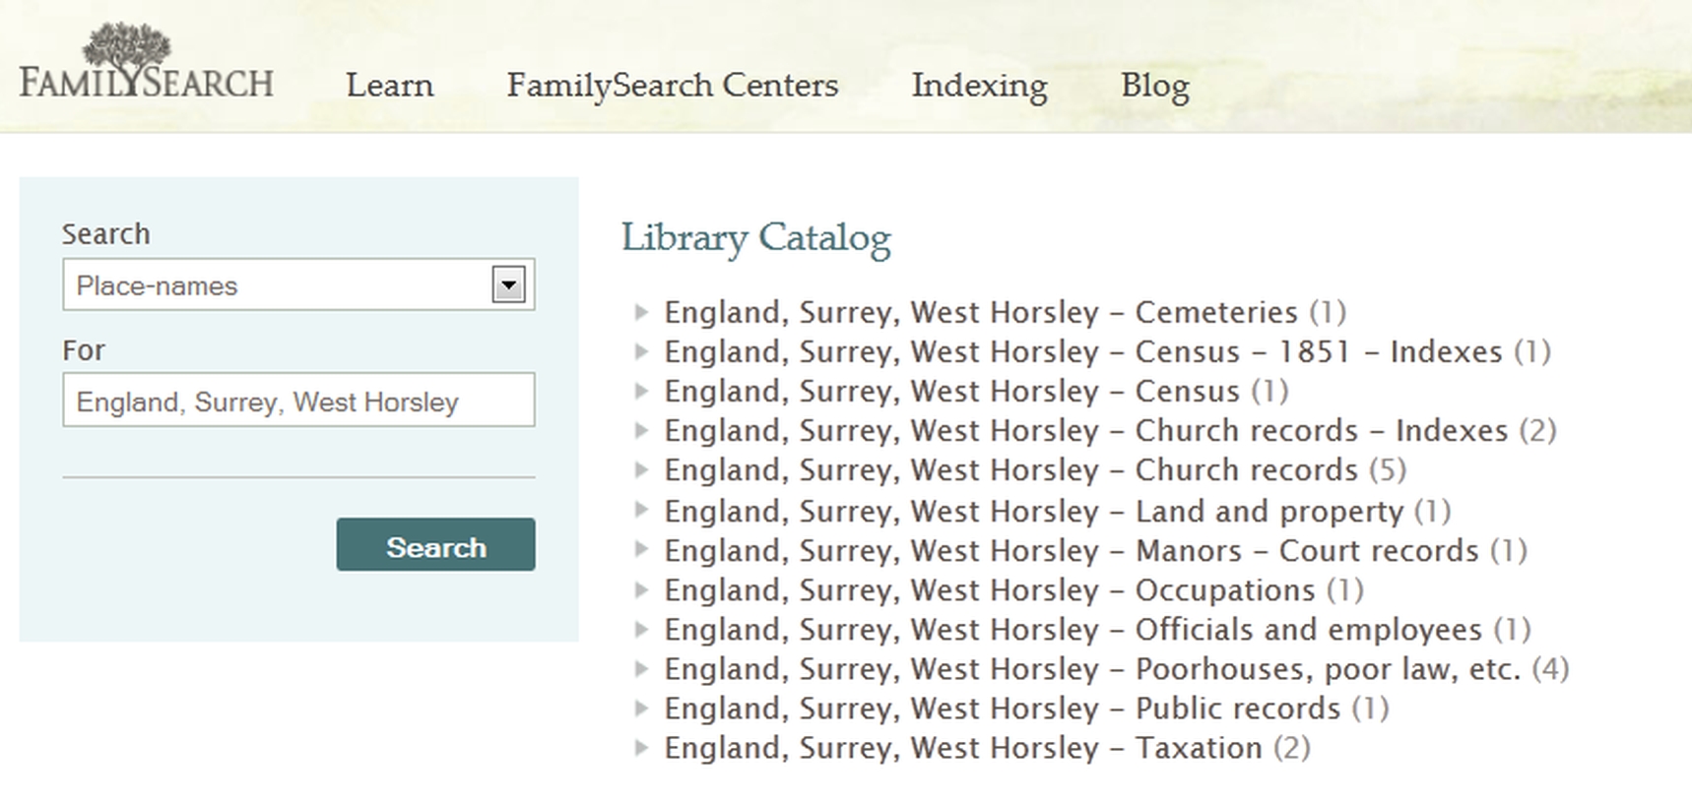This screenshot has width=1692, height=805.
Task: Expand the Church records Indexes triangle
Action: pos(641,431)
